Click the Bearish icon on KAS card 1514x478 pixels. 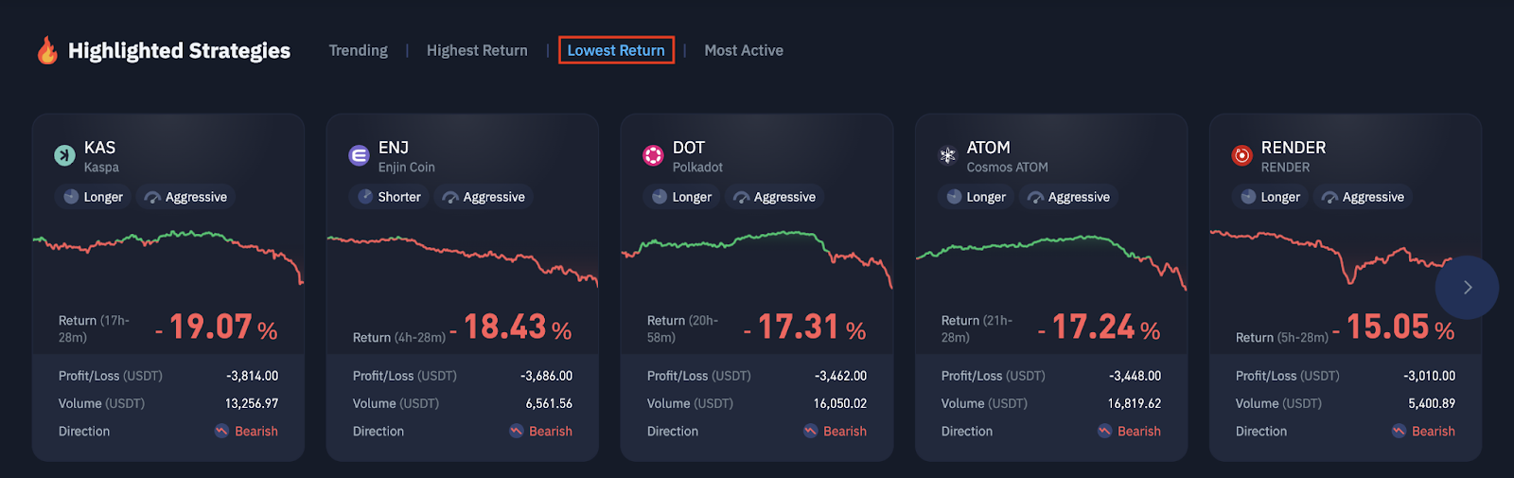[221, 431]
